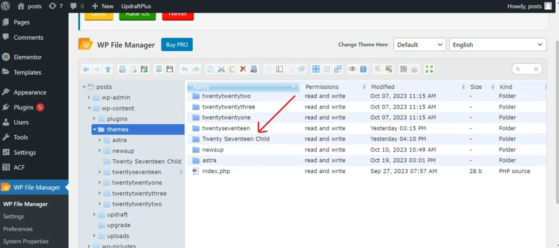Image resolution: width=559 pixels, height=248 pixels.
Task: Click the red X Delete icon
Action: pyautogui.click(x=243, y=69)
